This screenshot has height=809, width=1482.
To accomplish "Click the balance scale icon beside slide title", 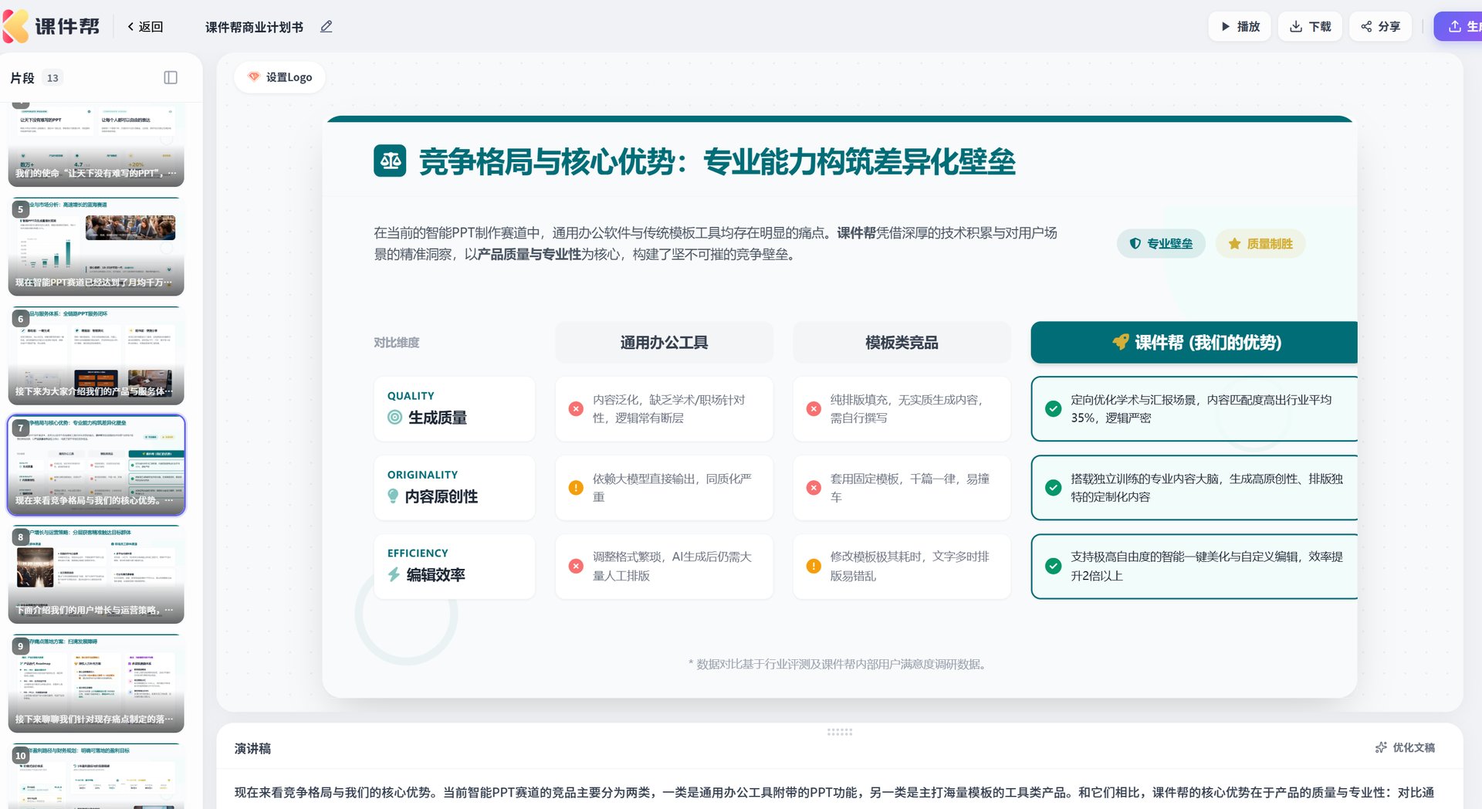I will tap(390, 161).
